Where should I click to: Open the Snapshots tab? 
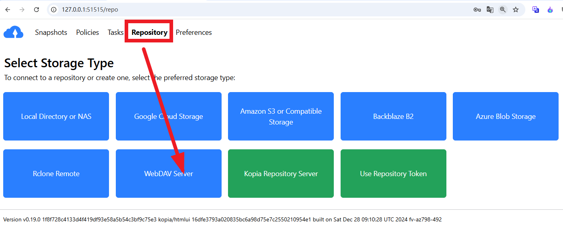click(x=51, y=32)
